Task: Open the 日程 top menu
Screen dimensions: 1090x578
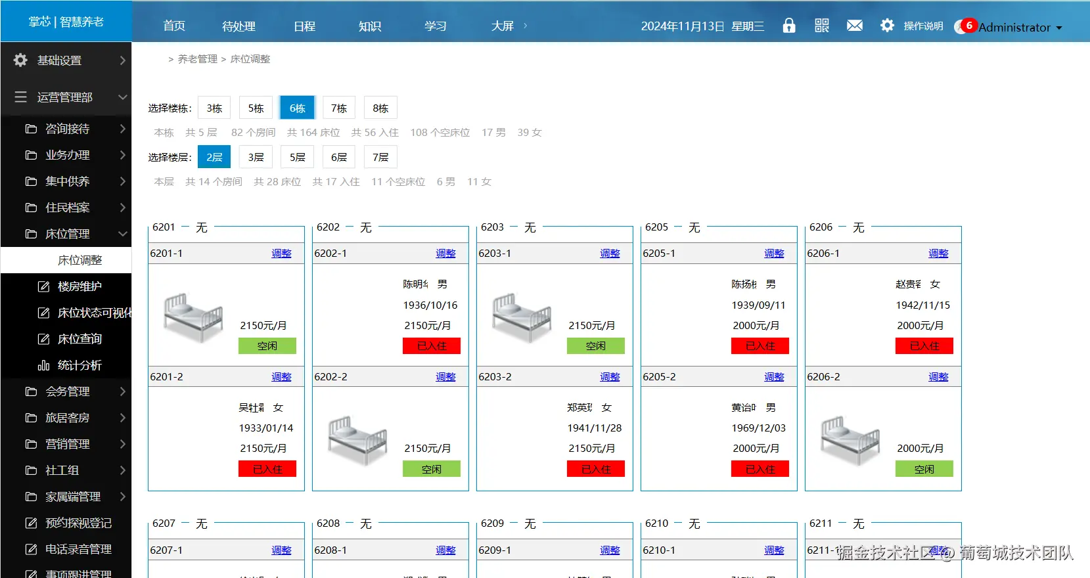Action: pos(304,26)
